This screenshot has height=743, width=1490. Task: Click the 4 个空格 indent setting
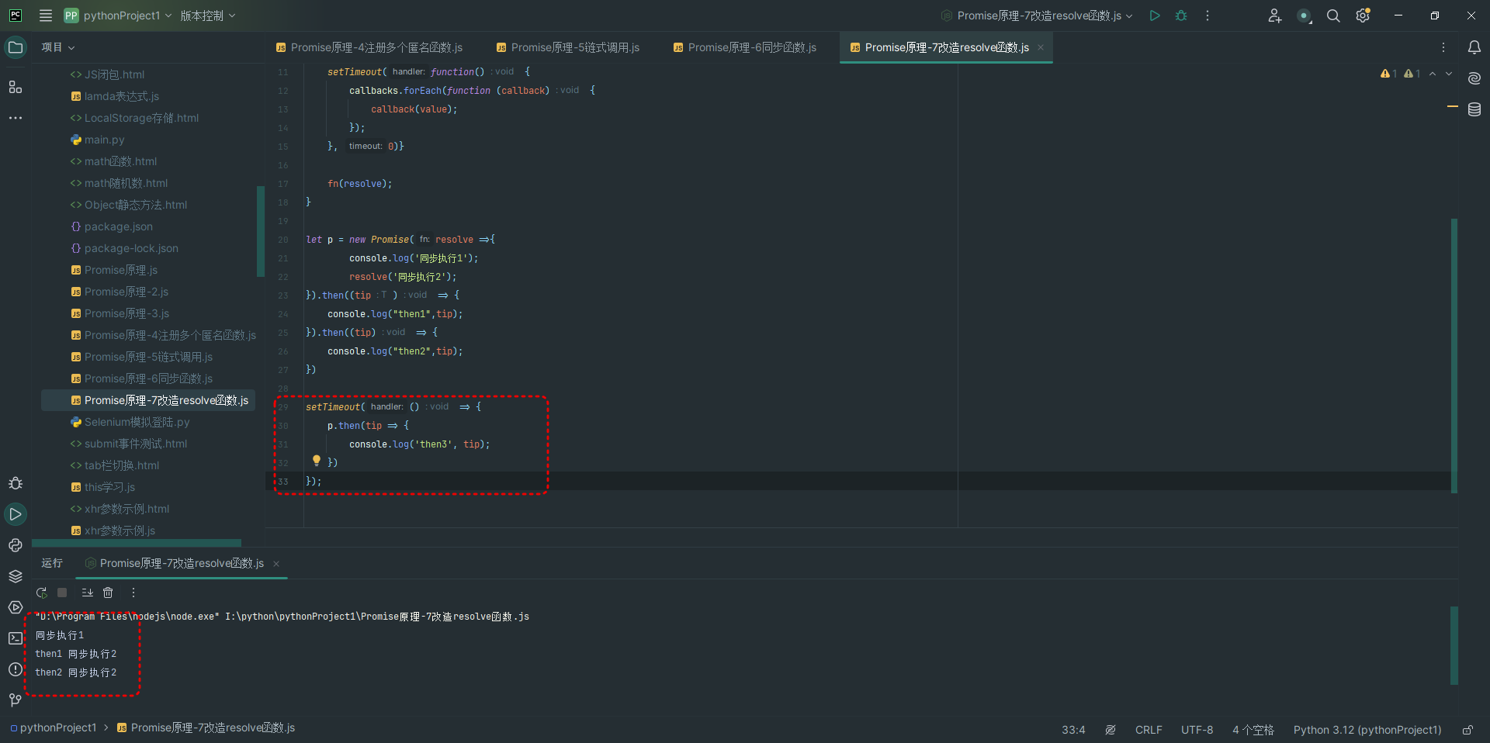pyautogui.click(x=1253, y=730)
